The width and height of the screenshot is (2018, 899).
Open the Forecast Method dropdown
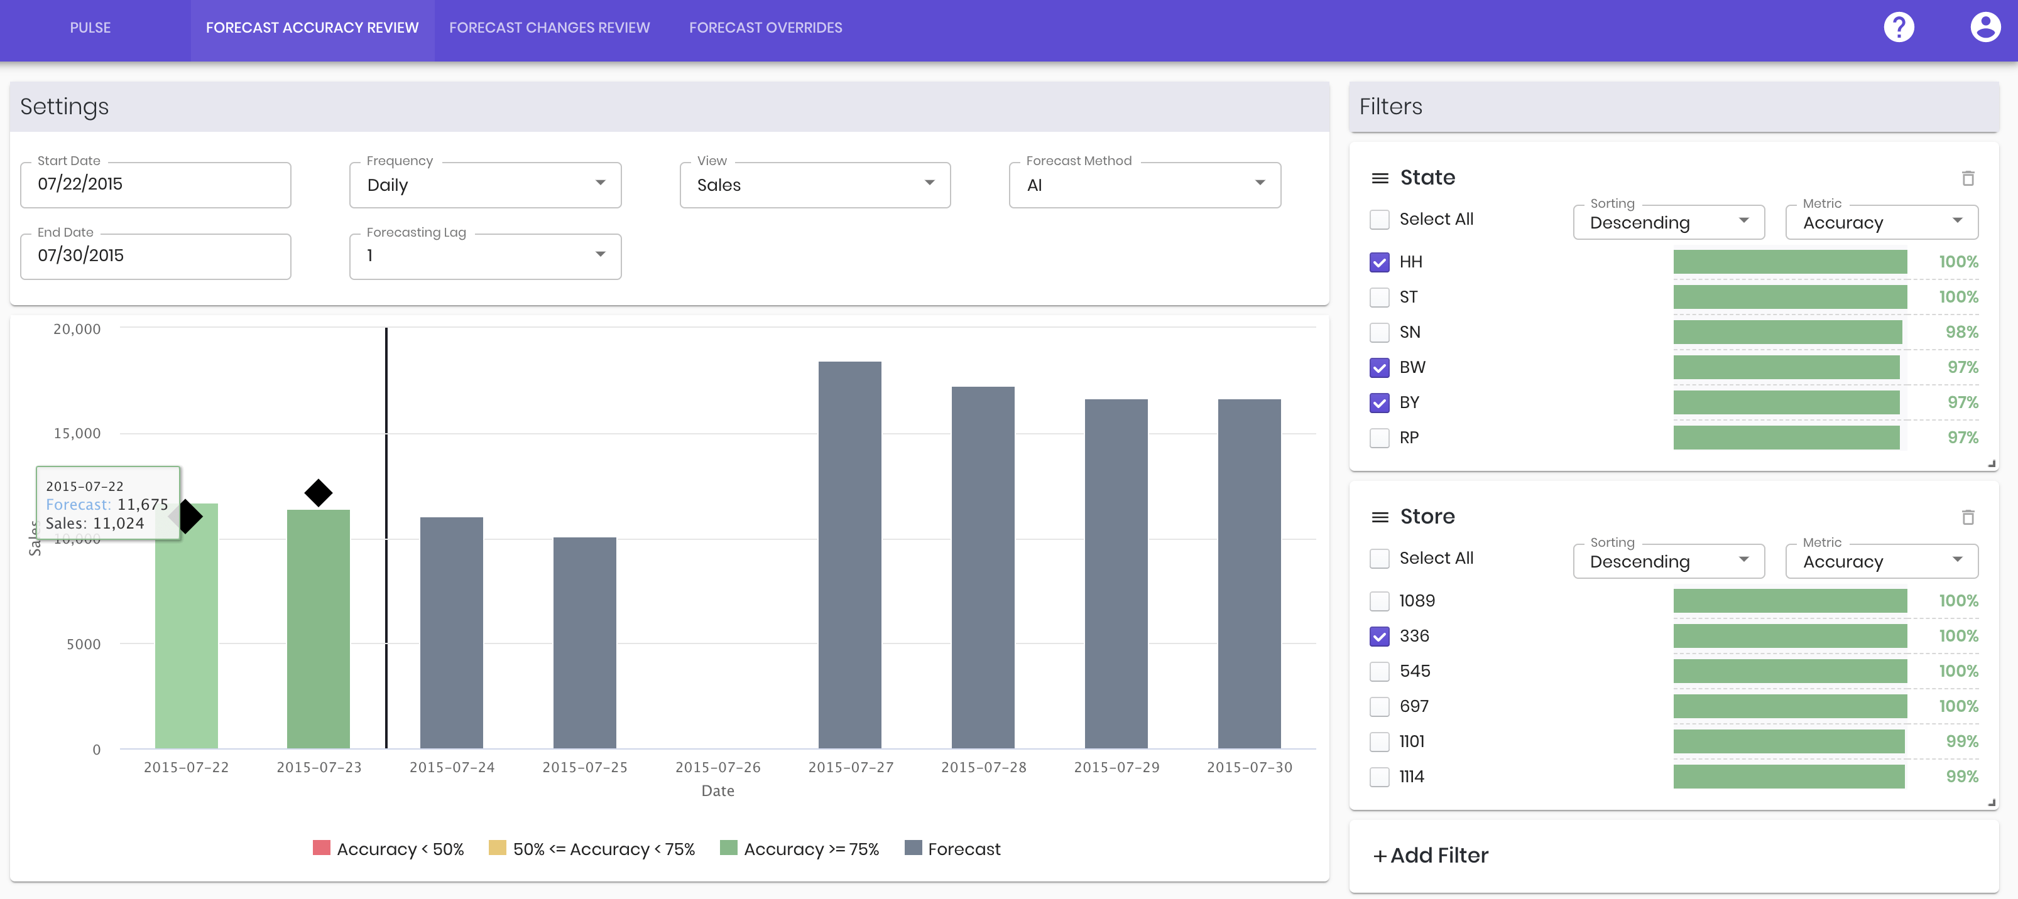[1145, 185]
